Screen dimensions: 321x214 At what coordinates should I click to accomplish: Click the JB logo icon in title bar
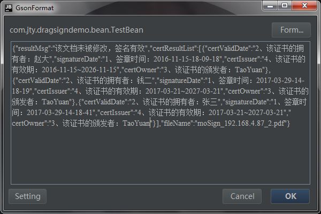(x=9, y=8)
